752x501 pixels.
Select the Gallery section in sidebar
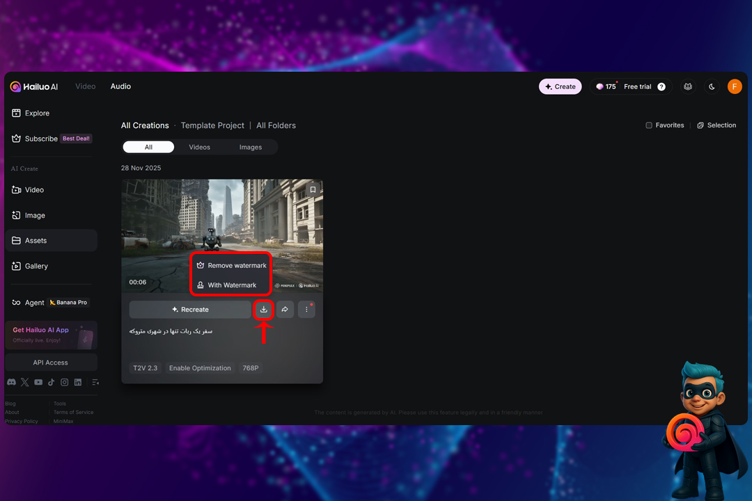tap(34, 266)
